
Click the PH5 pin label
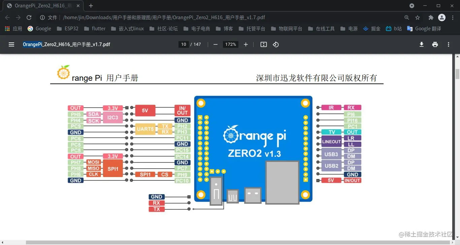[x=76, y=114]
